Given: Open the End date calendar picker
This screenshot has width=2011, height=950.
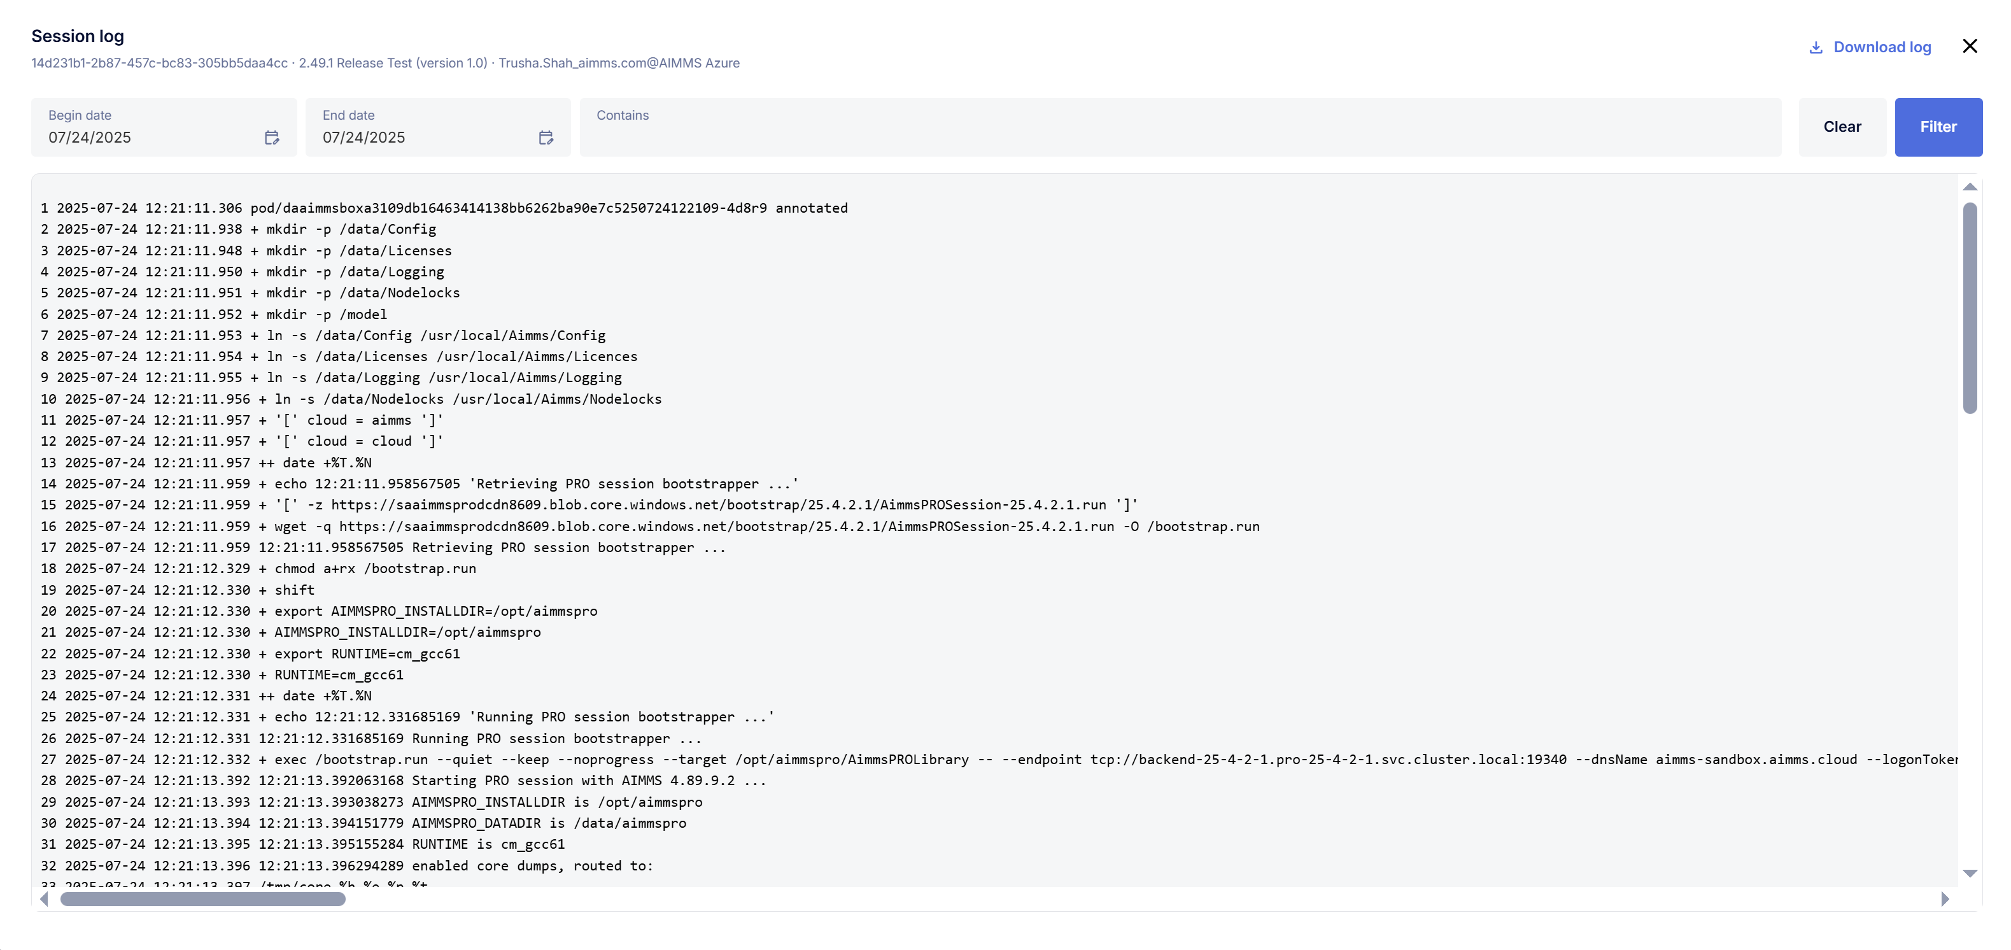Looking at the screenshot, I should 546,138.
